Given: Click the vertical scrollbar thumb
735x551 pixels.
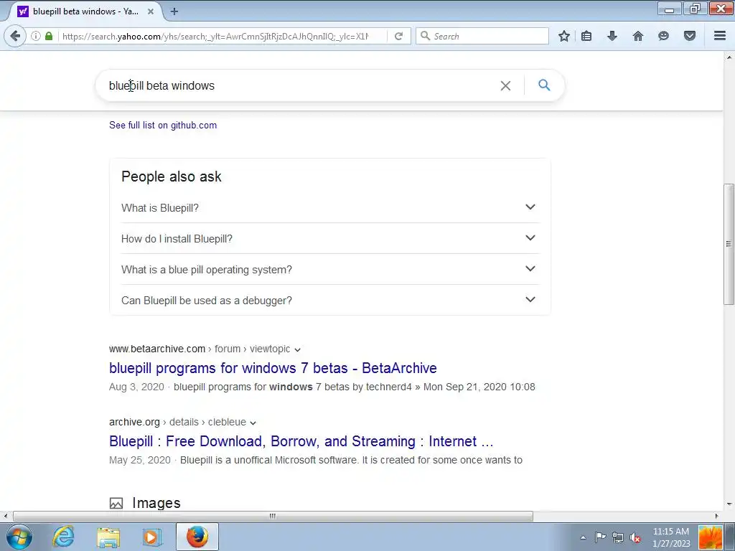Looking at the screenshot, I should click(729, 244).
